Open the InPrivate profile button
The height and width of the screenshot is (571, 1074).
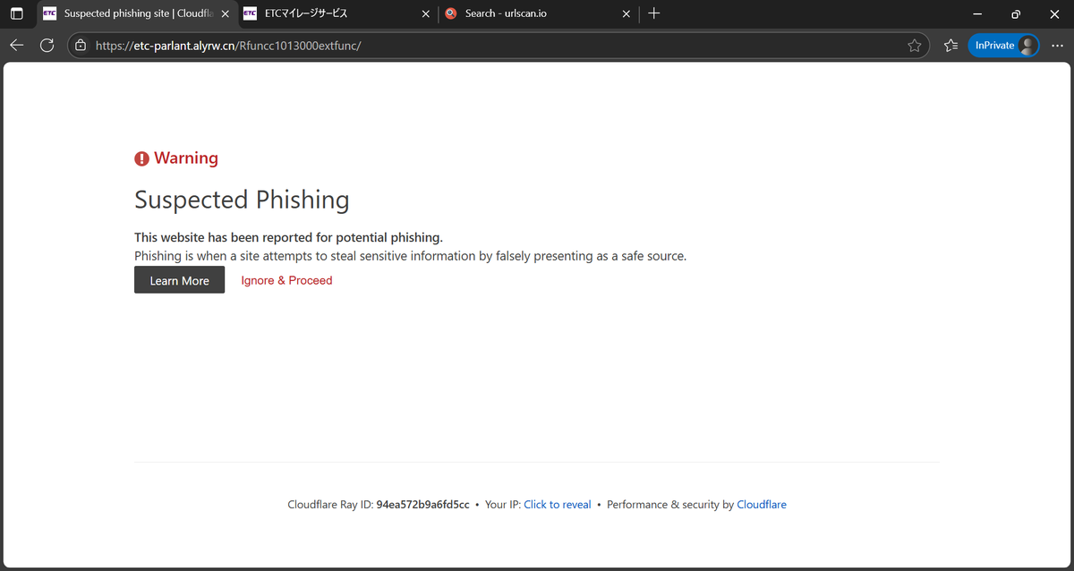point(1002,45)
